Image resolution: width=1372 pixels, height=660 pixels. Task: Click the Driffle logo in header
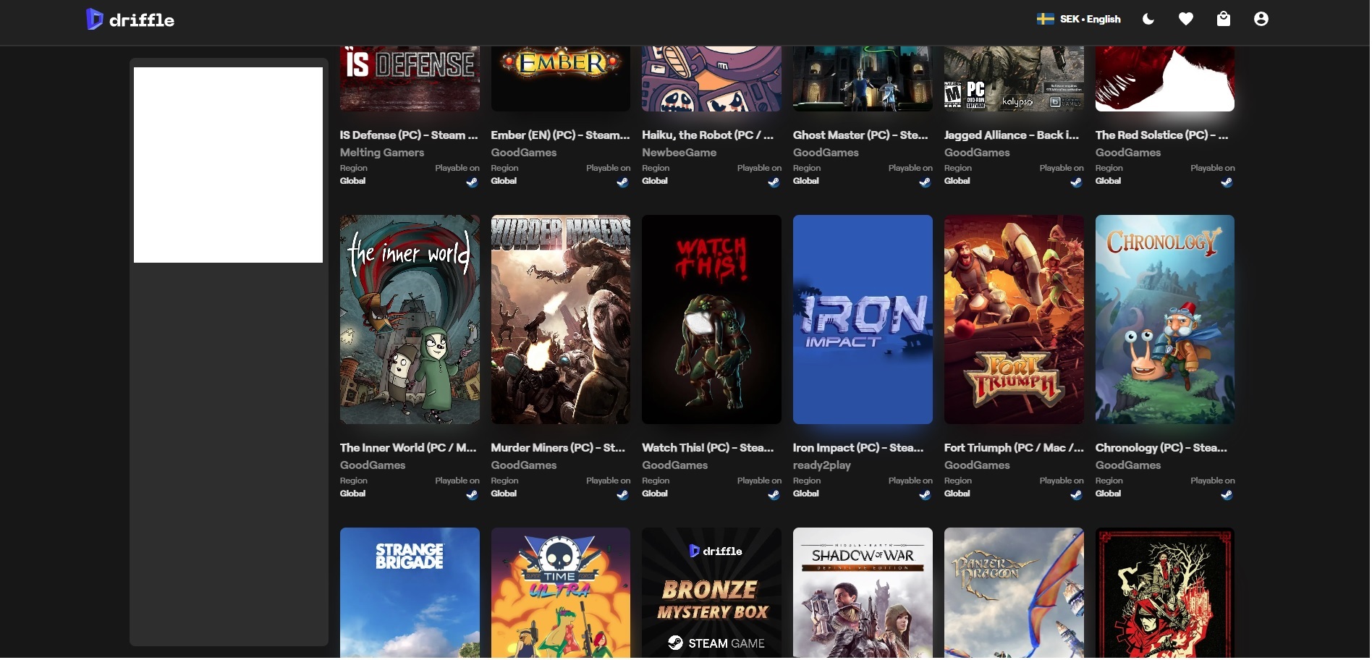[130, 20]
